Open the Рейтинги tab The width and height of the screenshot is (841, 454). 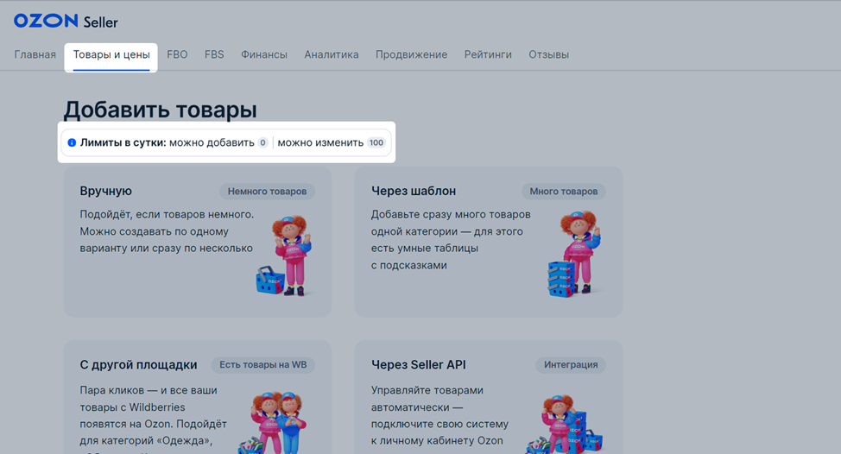point(488,54)
